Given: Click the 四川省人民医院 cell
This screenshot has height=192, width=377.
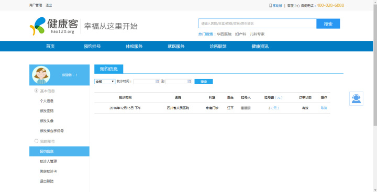Looking at the screenshot, I should pos(178,108).
